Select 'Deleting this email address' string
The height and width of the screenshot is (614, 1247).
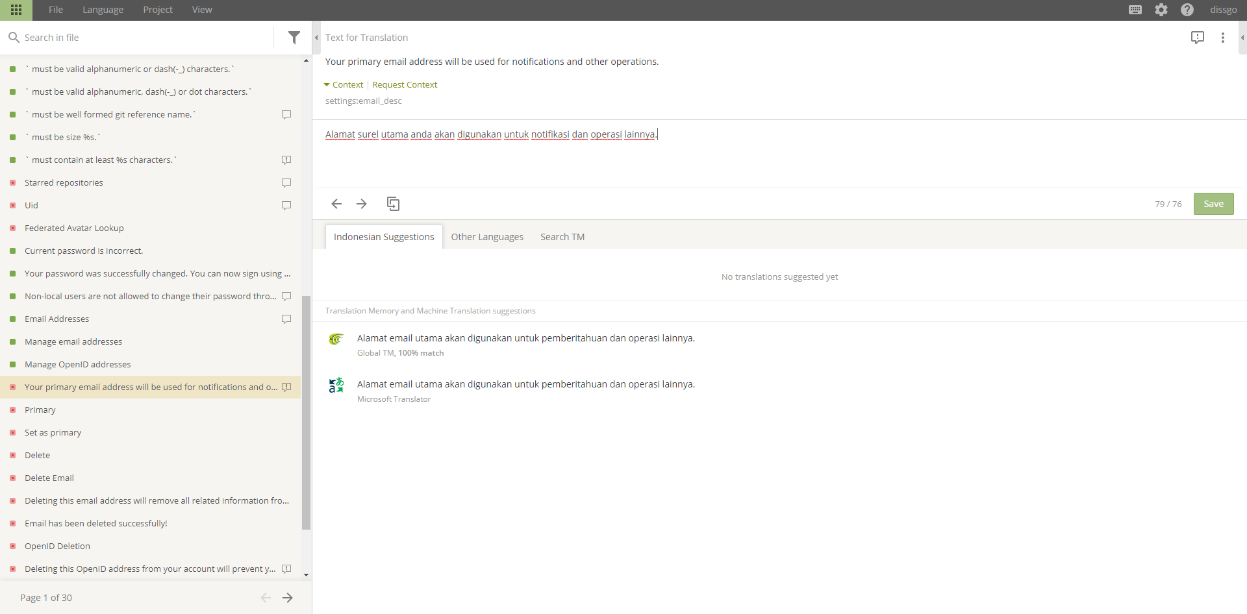149,501
